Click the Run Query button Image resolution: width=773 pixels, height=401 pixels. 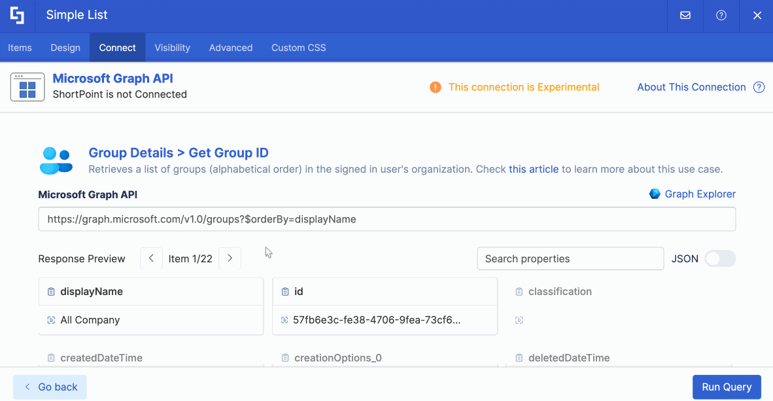[x=727, y=387]
